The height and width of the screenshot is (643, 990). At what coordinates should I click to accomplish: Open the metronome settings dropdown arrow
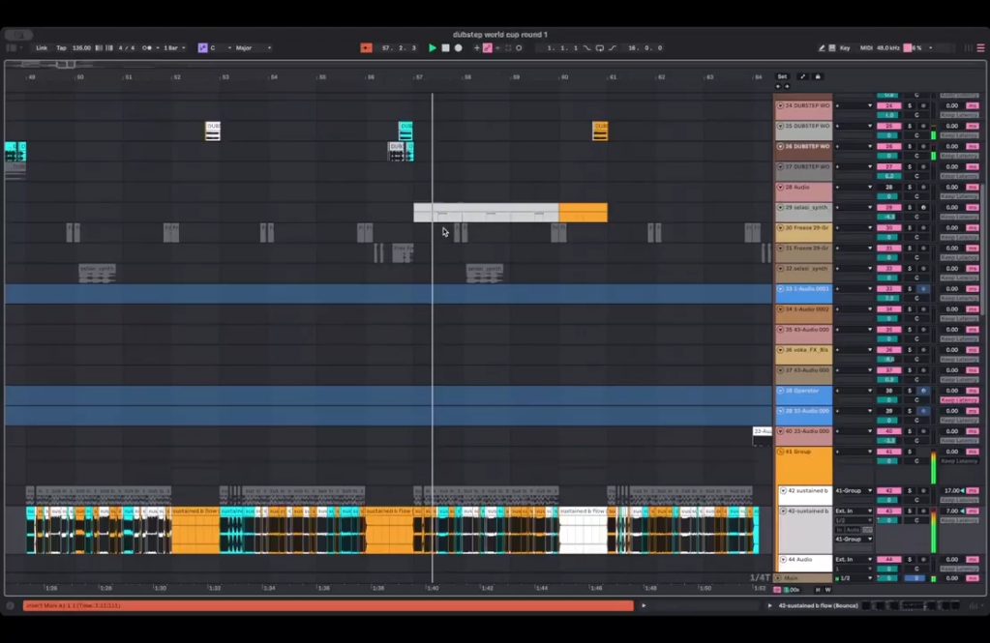click(x=158, y=48)
